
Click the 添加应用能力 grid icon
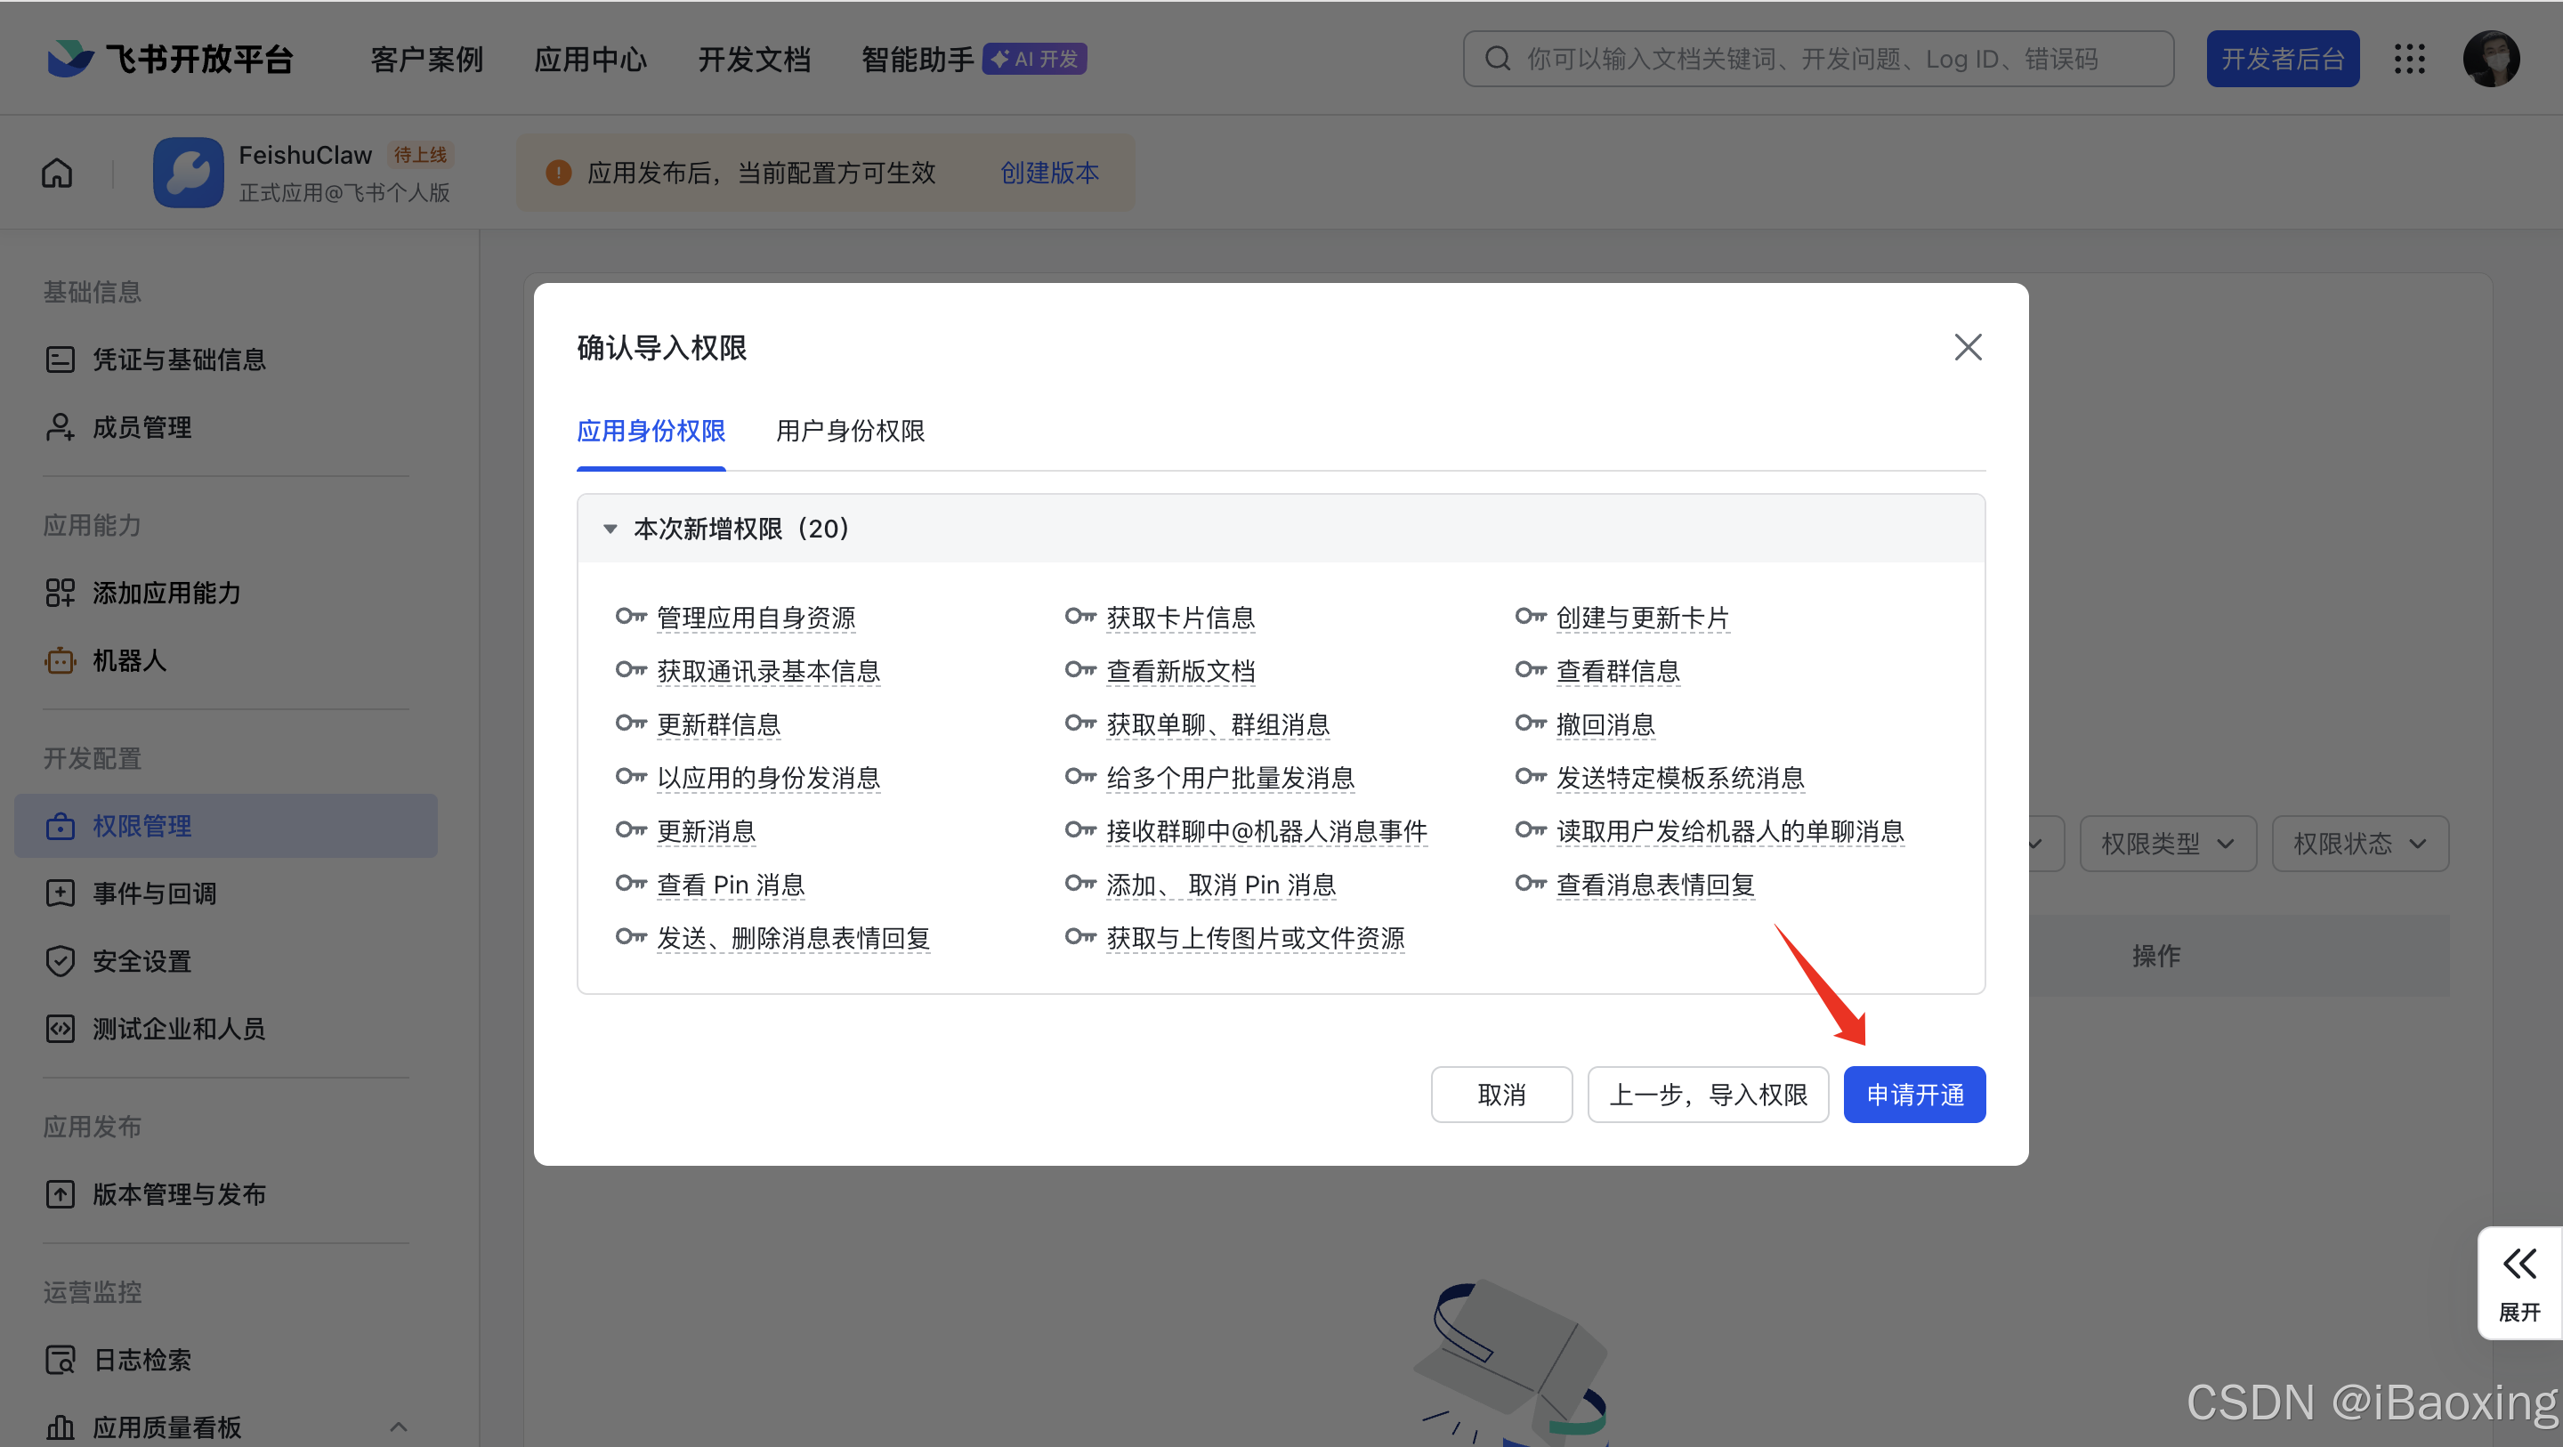[61, 592]
